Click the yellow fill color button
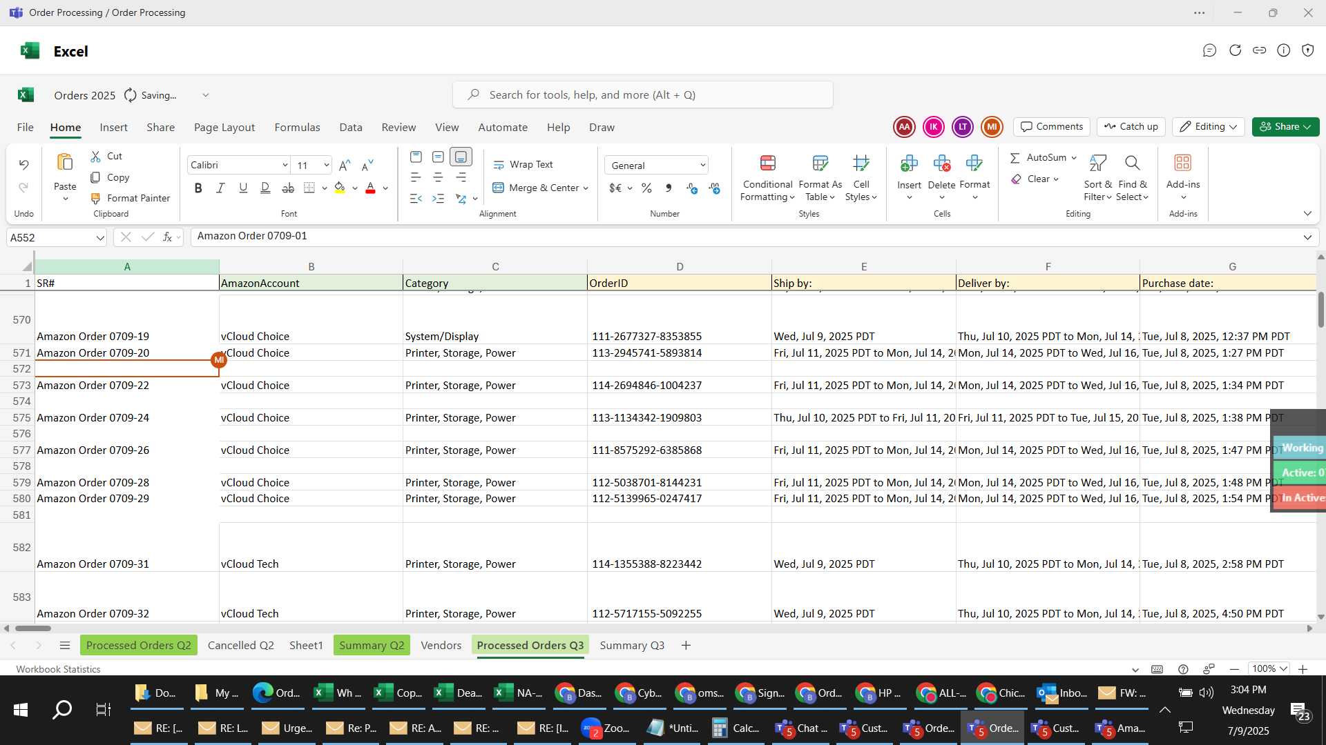Viewport: 1326px width, 745px height. pos(339,188)
